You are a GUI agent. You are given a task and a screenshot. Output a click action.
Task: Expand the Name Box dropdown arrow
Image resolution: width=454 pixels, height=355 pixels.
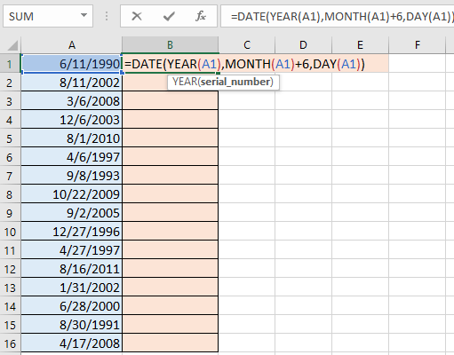click(x=84, y=15)
